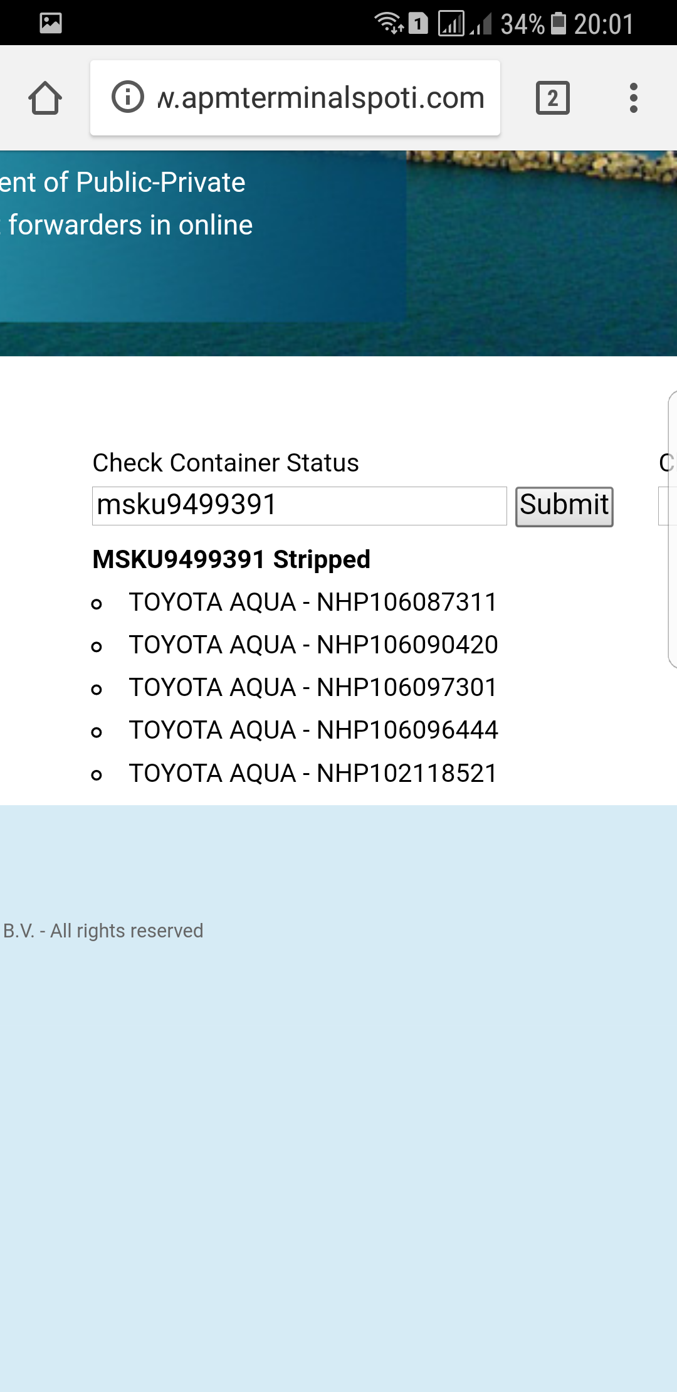
Task: Select the NHP102118521 Toyota Aqua entry
Action: point(313,773)
